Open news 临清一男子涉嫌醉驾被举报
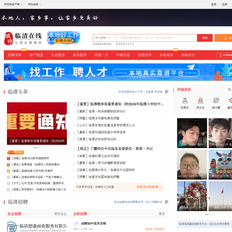The image size is (232, 232). [101, 163]
